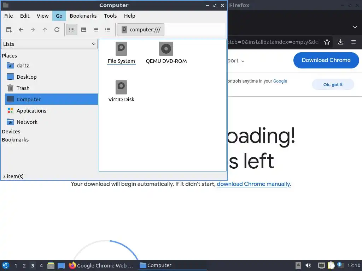Viewport: 362px width, 271px height.
Task: Go to parent folder with up arrow
Action: coord(45,30)
